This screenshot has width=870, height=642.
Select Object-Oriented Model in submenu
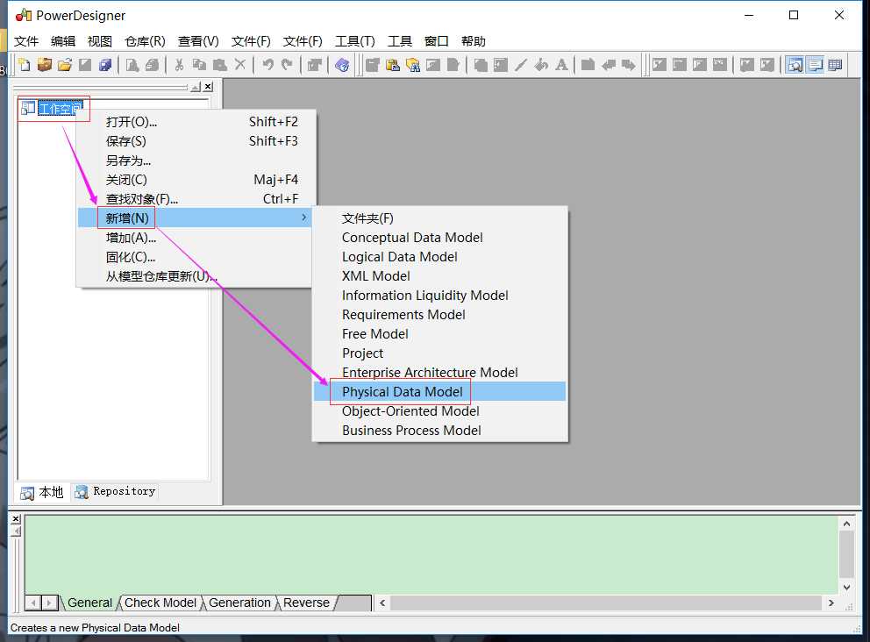[439, 411]
